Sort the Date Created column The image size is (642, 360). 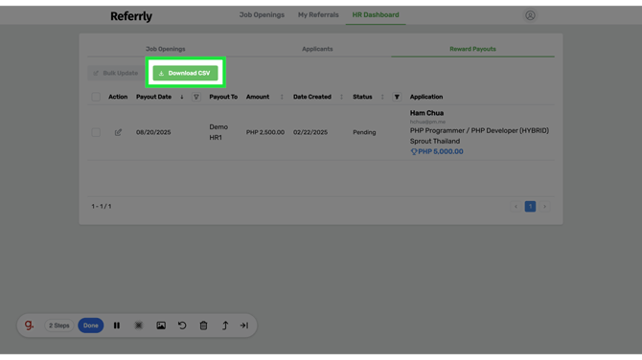pos(341,97)
